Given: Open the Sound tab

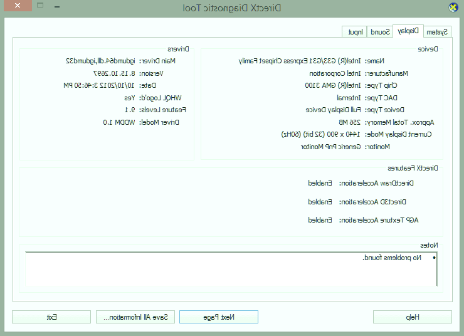Looking at the screenshot, I should click(379, 32).
